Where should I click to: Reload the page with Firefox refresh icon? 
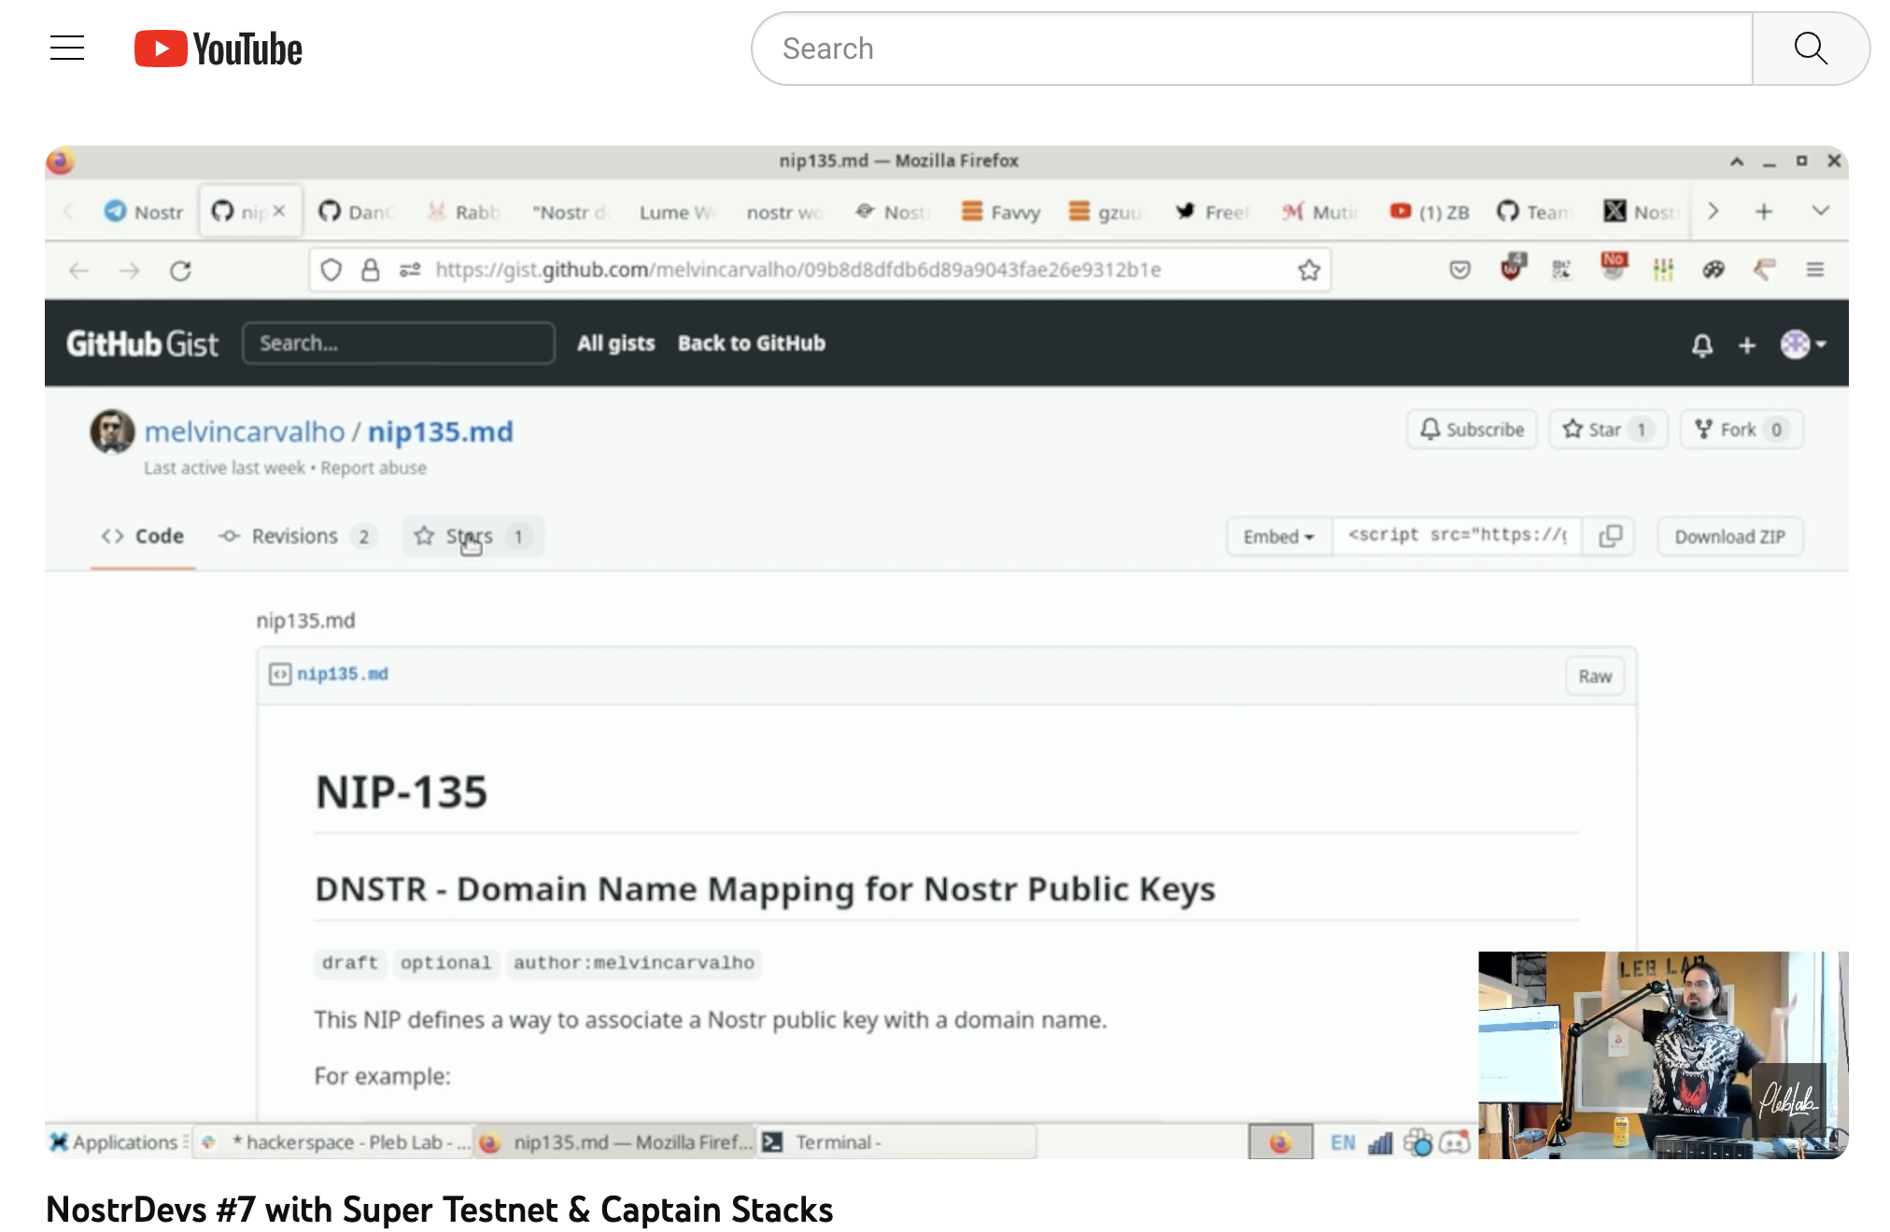click(180, 271)
